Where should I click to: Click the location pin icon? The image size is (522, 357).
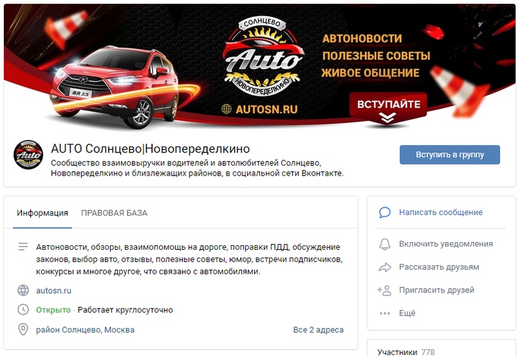[x=23, y=330]
